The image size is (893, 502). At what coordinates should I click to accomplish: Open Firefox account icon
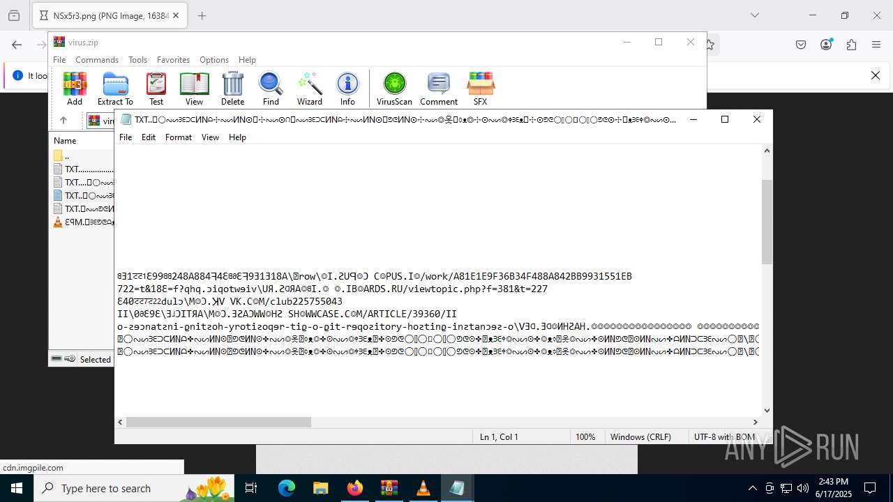826,45
